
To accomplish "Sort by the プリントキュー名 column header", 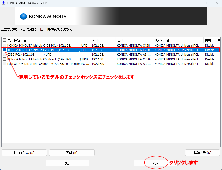I will [x=17, y=40].
